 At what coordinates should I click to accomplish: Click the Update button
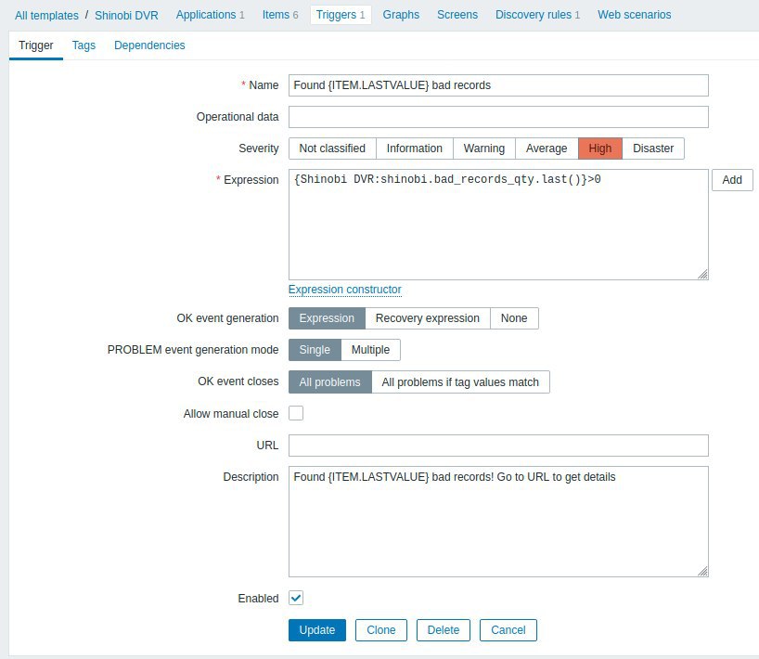pyautogui.click(x=317, y=630)
